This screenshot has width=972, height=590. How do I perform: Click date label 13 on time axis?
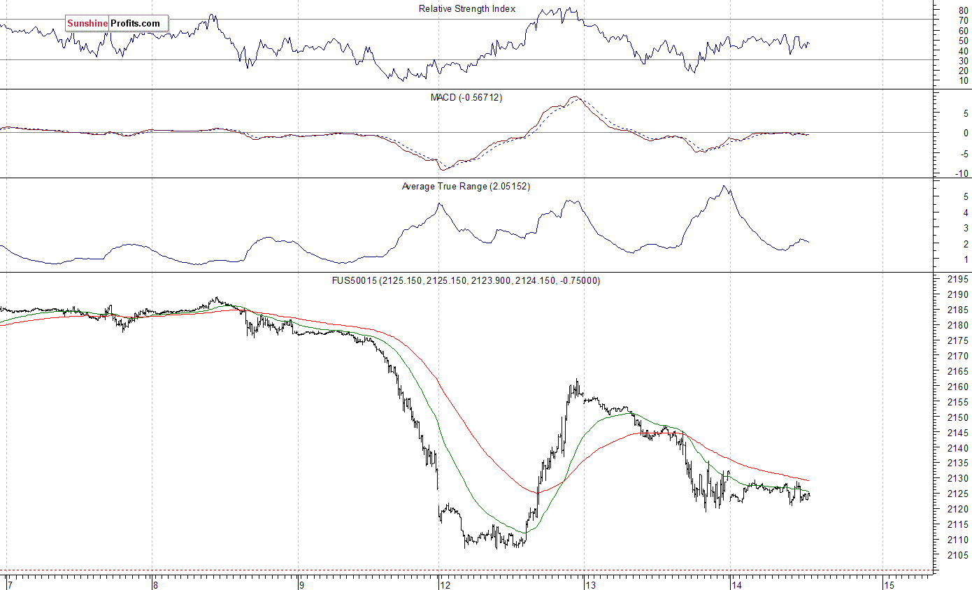click(590, 584)
